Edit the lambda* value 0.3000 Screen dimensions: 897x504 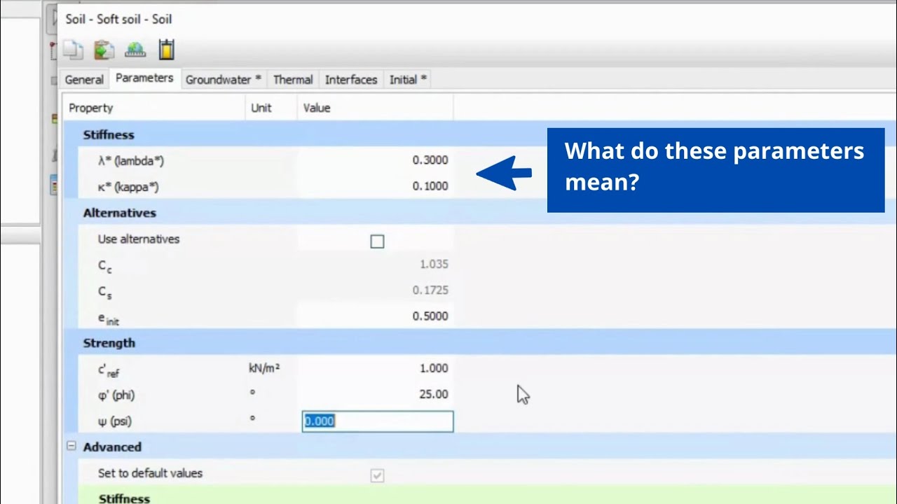[x=376, y=160]
